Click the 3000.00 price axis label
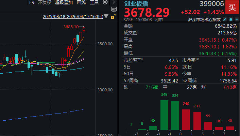This screenshot has width=240, height=136. tap(105, 90)
